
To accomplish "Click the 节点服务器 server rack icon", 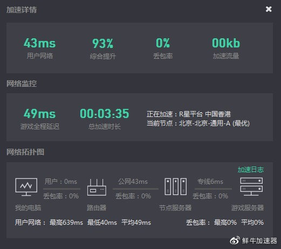I will click(x=176, y=186).
